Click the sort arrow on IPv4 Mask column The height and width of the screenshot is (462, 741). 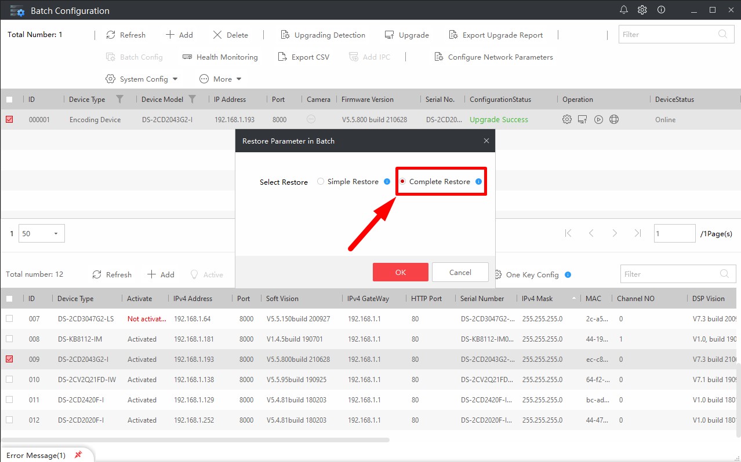[x=574, y=298]
